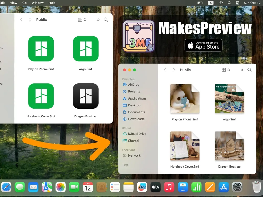
Task: Go forward in right Finder window
Action: click(174, 70)
